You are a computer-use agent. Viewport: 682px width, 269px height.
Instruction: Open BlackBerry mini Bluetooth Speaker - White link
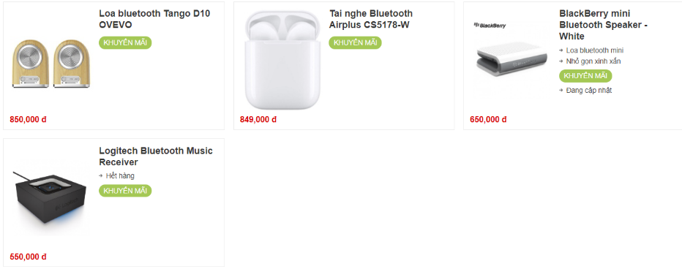coord(603,25)
